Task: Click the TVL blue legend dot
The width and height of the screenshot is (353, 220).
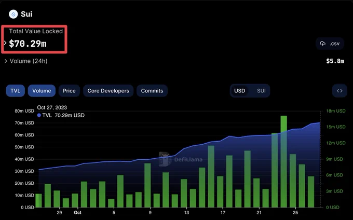Action: [39, 115]
